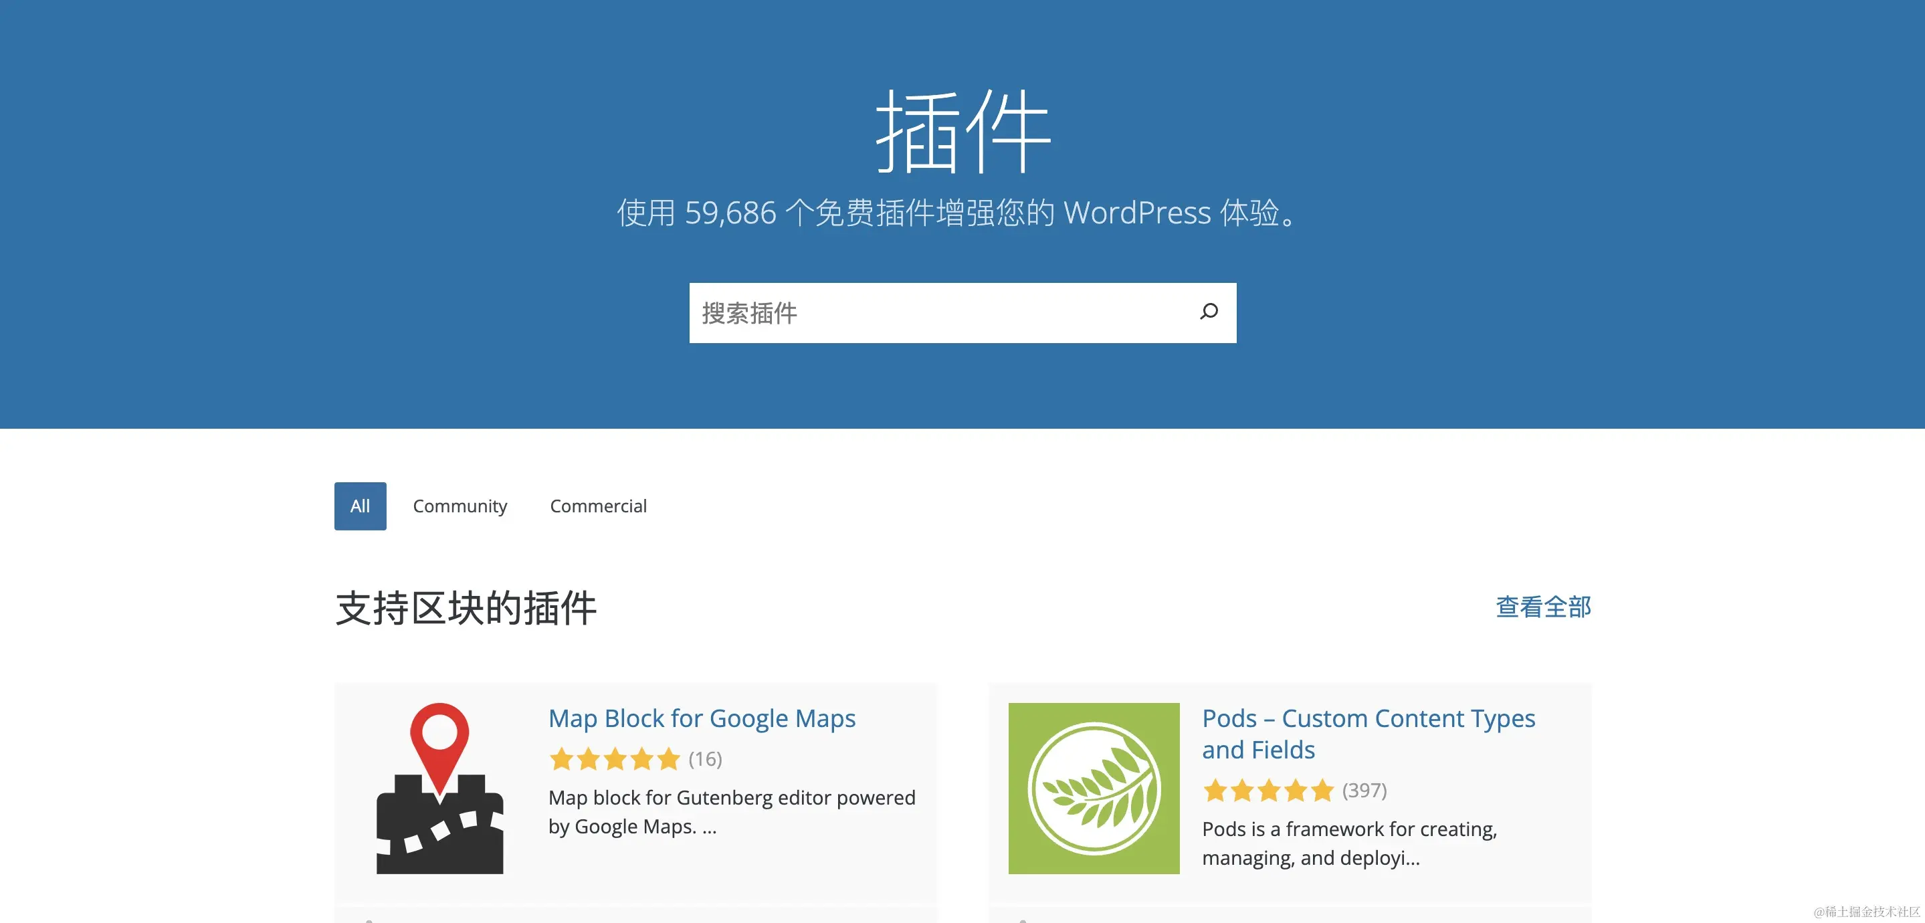Open the 查看全部 link
1925x923 pixels.
1543,607
